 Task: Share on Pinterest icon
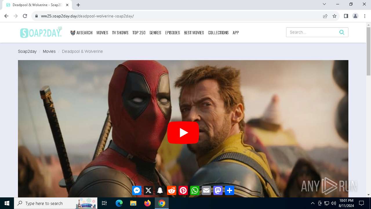coord(183,190)
